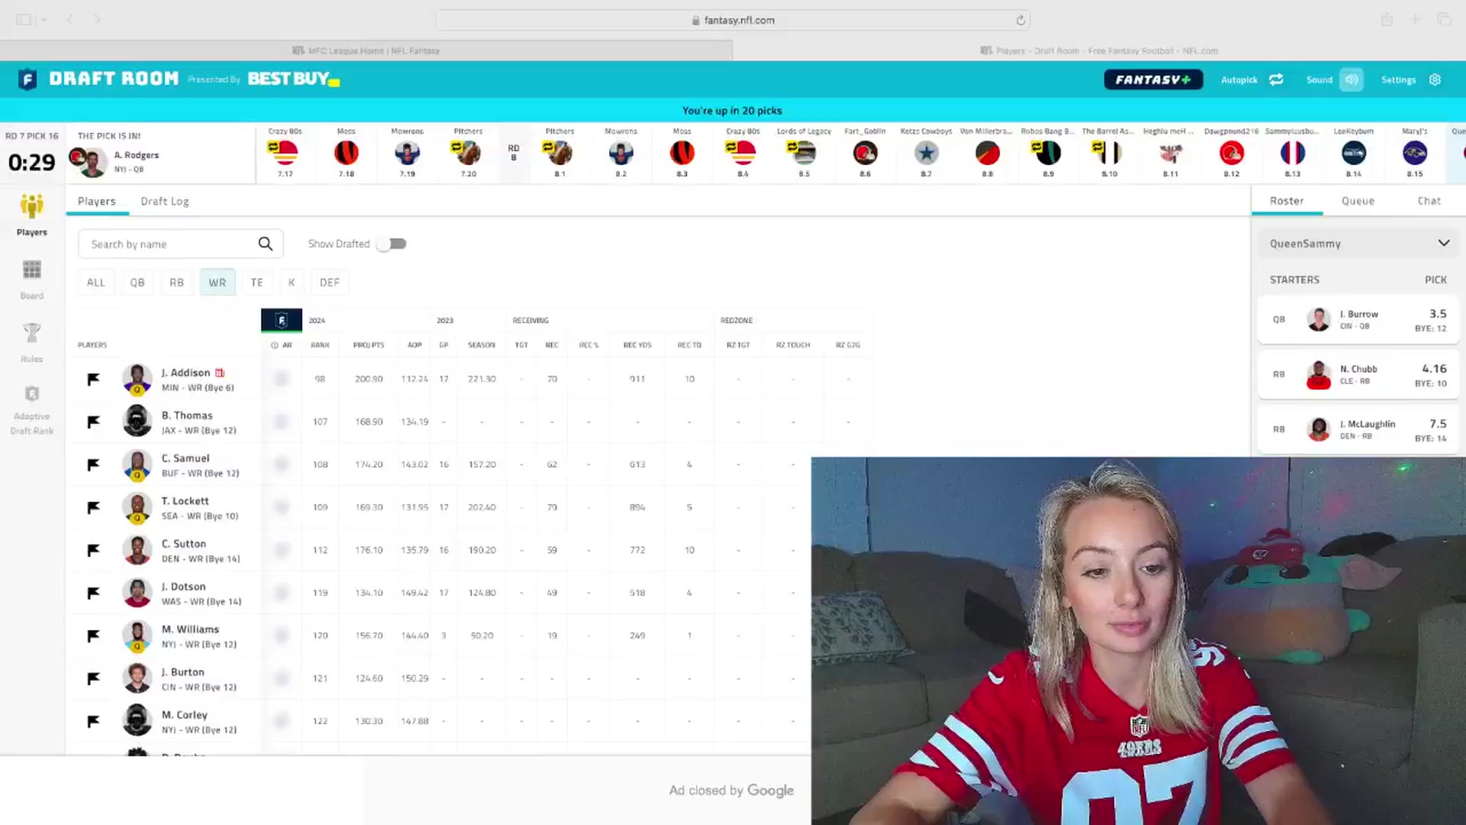Flag T. Lockett for the queue
Image resolution: width=1466 pixels, height=825 pixels.
pos(93,507)
